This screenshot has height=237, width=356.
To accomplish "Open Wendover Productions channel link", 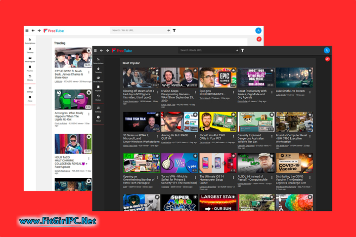I will coord(286,187).
